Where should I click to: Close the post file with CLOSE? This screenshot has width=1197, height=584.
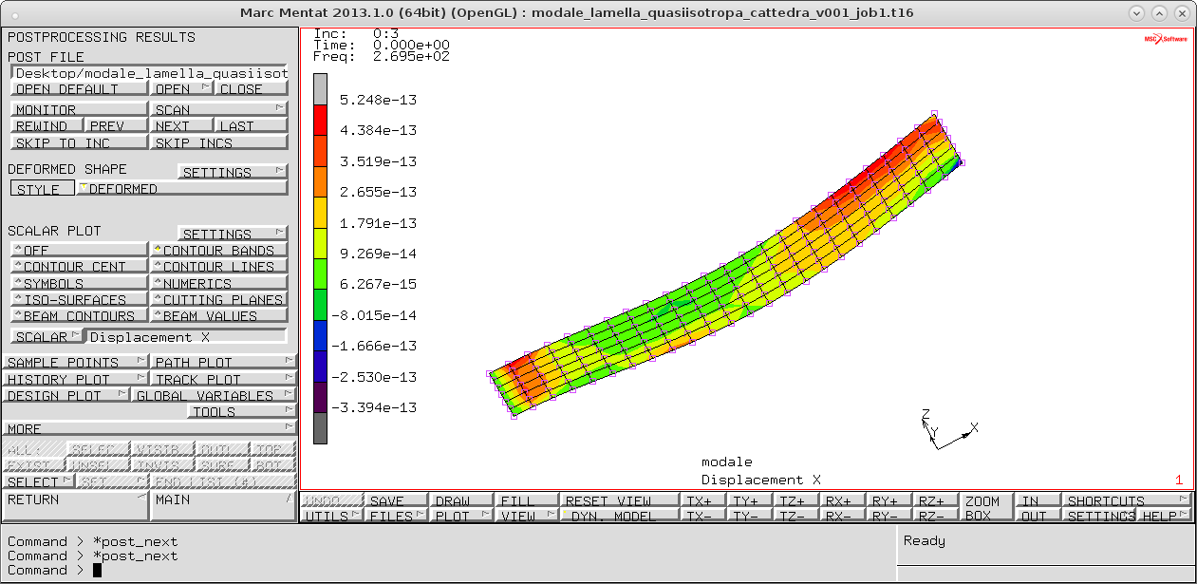click(251, 88)
